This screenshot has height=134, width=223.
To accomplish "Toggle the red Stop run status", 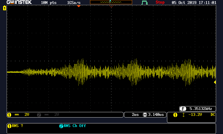I will pos(160,2).
